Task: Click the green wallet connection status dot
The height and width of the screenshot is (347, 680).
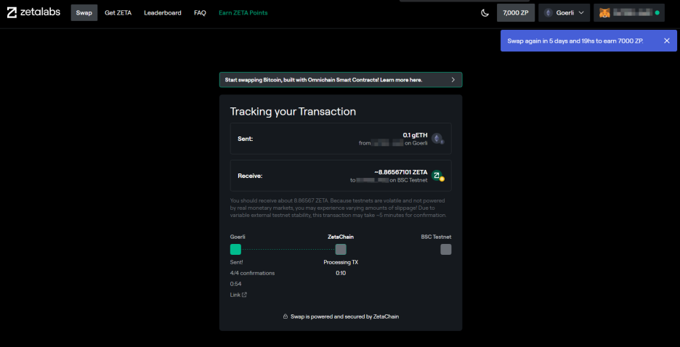Action: pos(657,13)
